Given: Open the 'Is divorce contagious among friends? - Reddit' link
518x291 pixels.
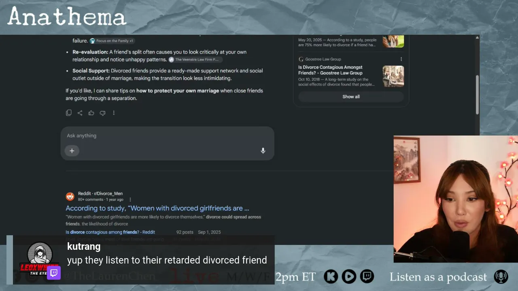Looking at the screenshot, I should pyautogui.click(x=110, y=232).
